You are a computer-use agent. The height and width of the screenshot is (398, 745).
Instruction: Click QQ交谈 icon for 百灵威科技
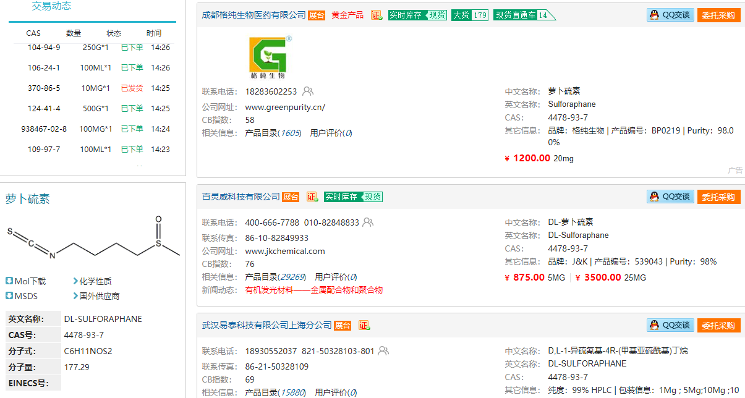pos(670,197)
